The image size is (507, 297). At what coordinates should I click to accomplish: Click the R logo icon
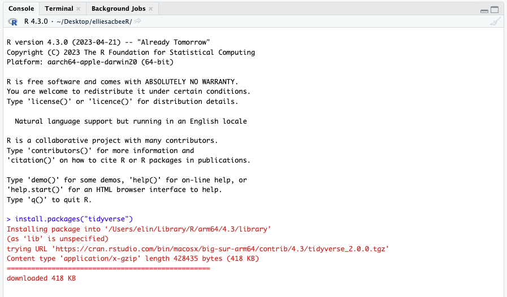[x=12, y=21]
